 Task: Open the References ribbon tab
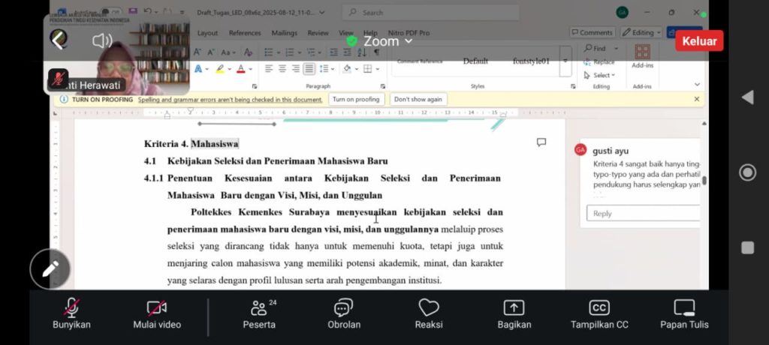pos(245,33)
